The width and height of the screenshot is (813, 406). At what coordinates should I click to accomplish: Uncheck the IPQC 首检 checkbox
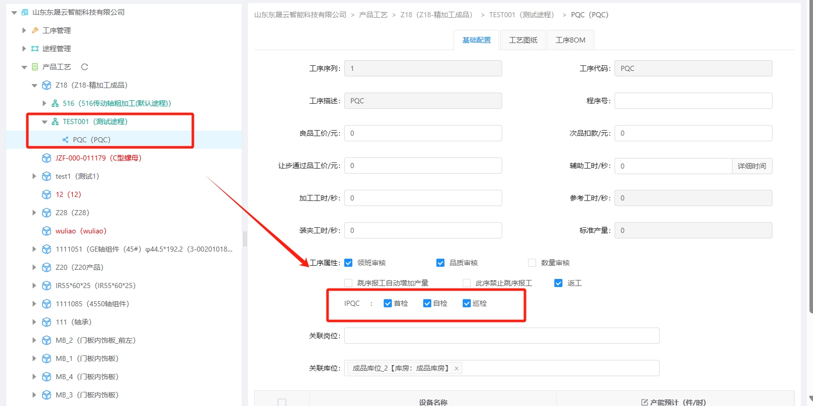point(388,303)
